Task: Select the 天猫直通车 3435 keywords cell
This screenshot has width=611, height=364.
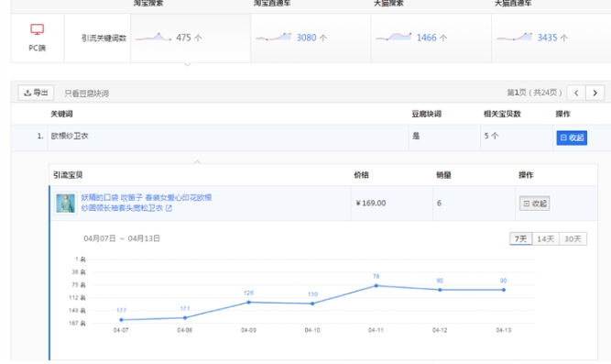Action: [551, 38]
